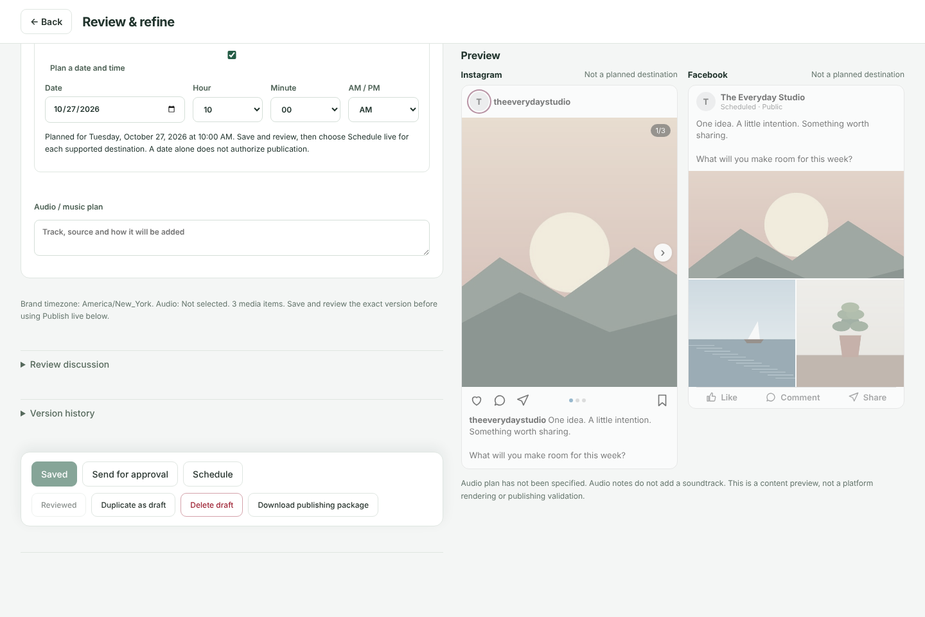Click the Instagram bookmark save icon
This screenshot has width=925, height=617.
[x=662, y=400]
